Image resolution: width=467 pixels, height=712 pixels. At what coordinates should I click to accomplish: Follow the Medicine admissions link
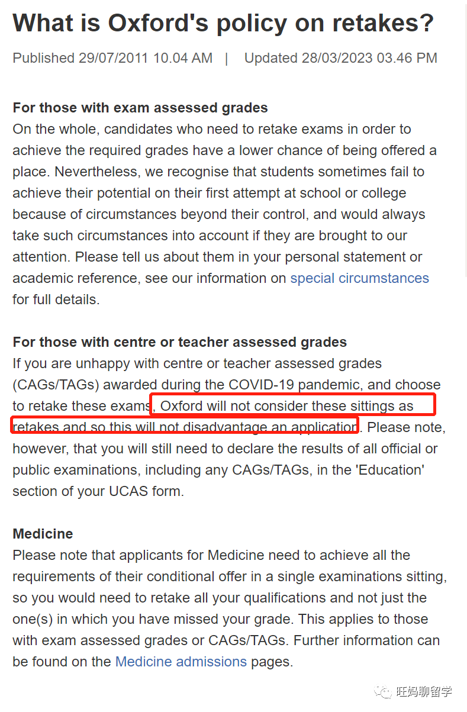point(181,662)
